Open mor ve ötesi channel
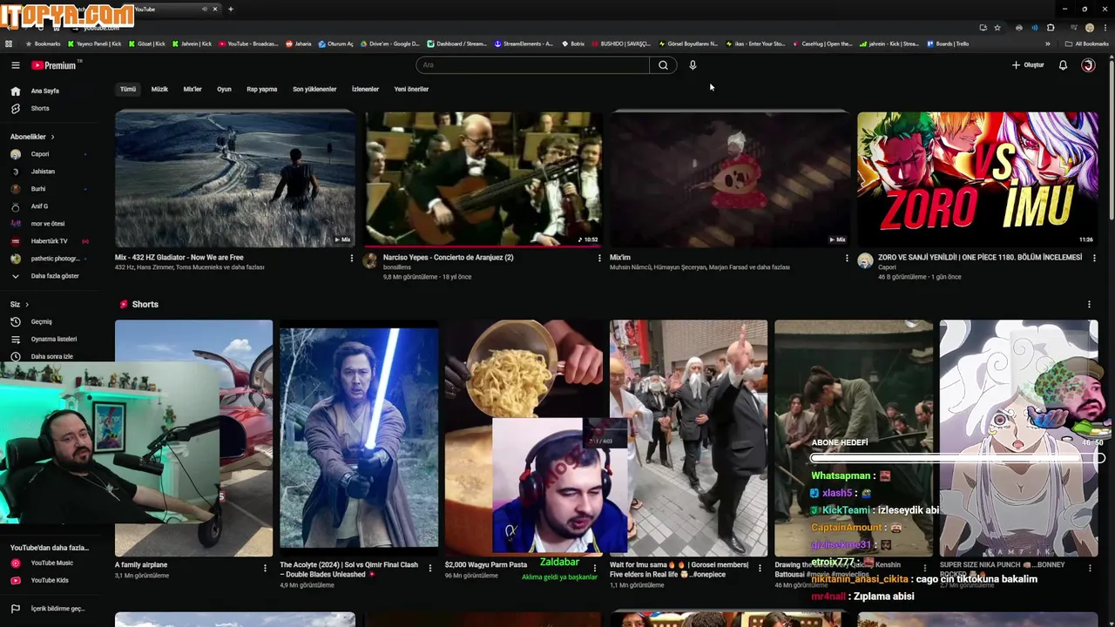 48,224
